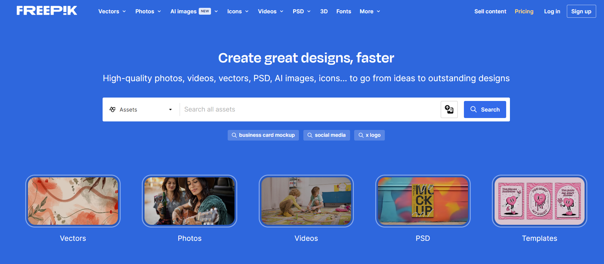Expand the Assets type dropdown
604x264 pixels.
141,109
